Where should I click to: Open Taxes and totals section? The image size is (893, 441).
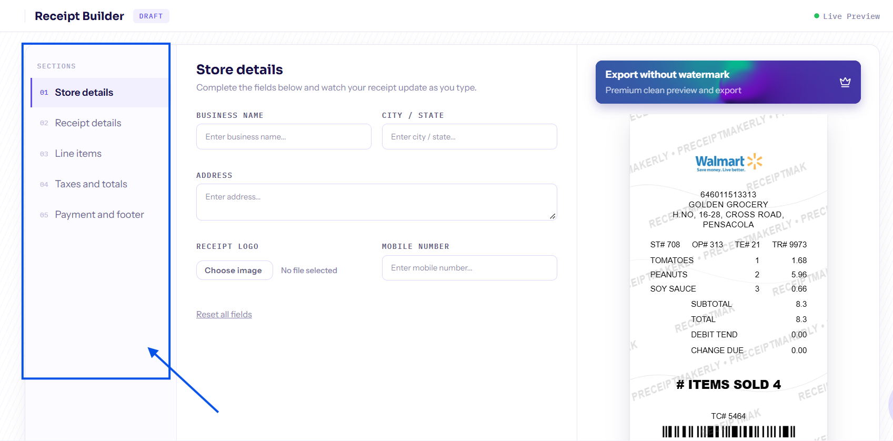(100, 184)
